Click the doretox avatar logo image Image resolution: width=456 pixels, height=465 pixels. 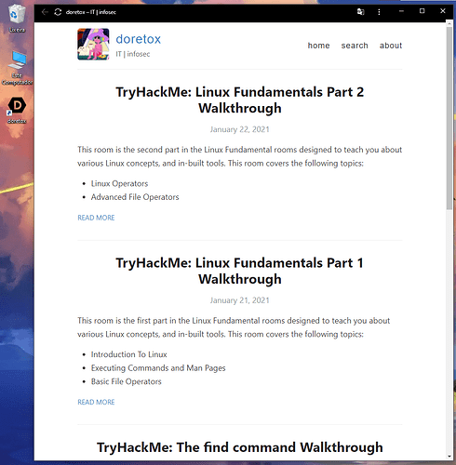[x=93, y=44]
